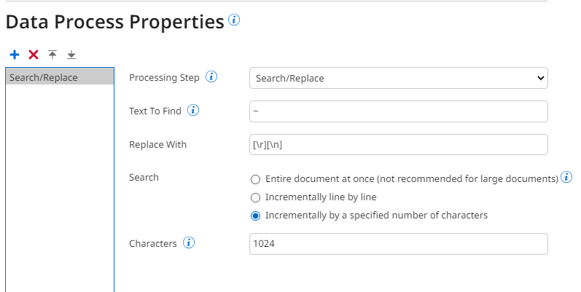View info icon after Entire document option
This screenshot has height=292, width=581.
566,177
